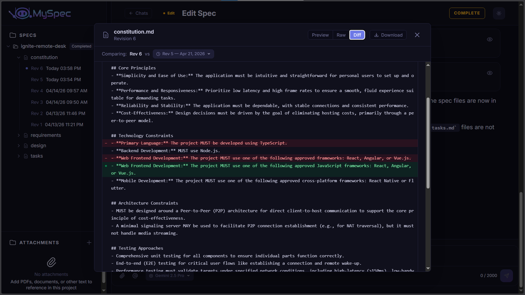The image size is (525, 295).
Task: Expand the design spec chevron
Action: click(x=19, y=146)
